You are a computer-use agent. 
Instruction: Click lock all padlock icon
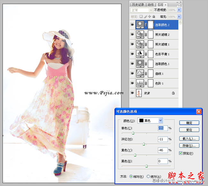point(154,16)
